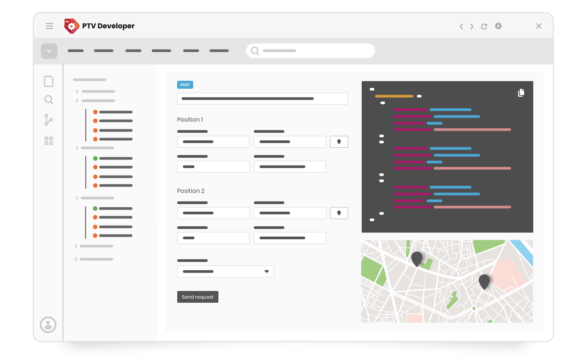The width and height of the screenshot is (586, 362).
Task: Click the POST method badge
Action: click(185, 85)
